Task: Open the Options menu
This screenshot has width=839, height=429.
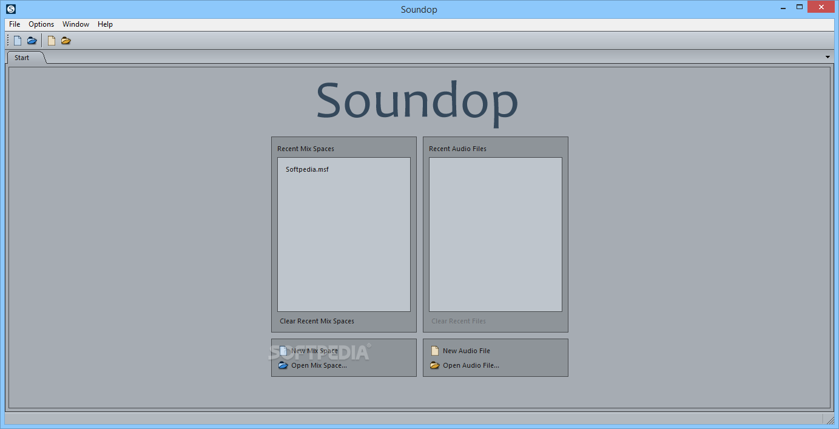Action: [41, 24]
